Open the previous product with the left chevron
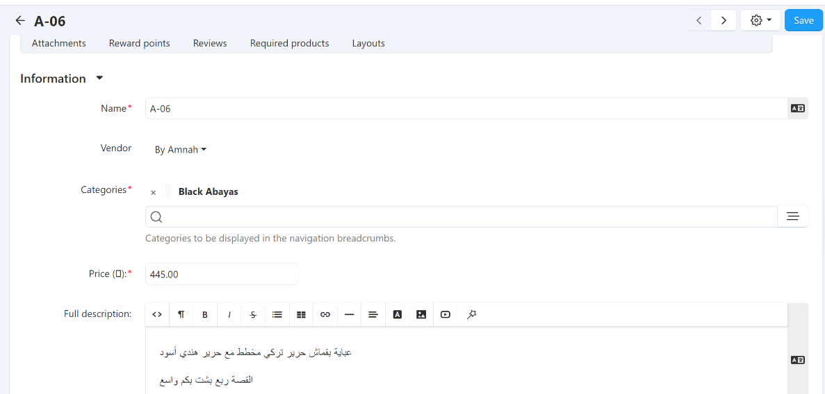 pyautogui.click(x=699, y=21)
